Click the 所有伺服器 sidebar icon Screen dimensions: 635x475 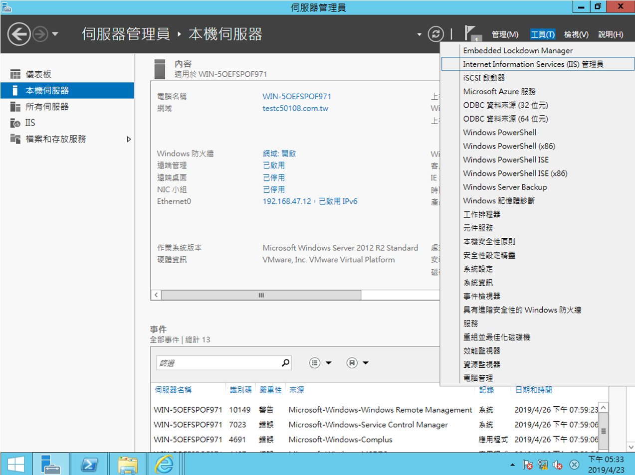(x=15, y=106)
